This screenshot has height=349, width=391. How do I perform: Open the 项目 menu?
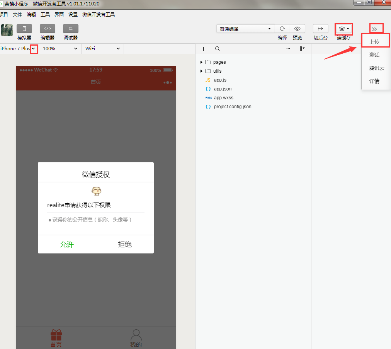pos(4,14)
